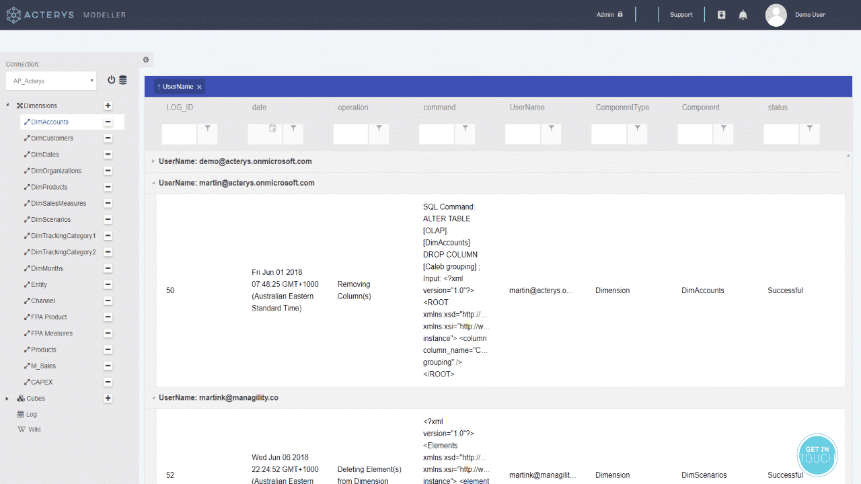Click the filter icon under LOG_ID column
Screen dimensions: 861x484
(208, 128)
